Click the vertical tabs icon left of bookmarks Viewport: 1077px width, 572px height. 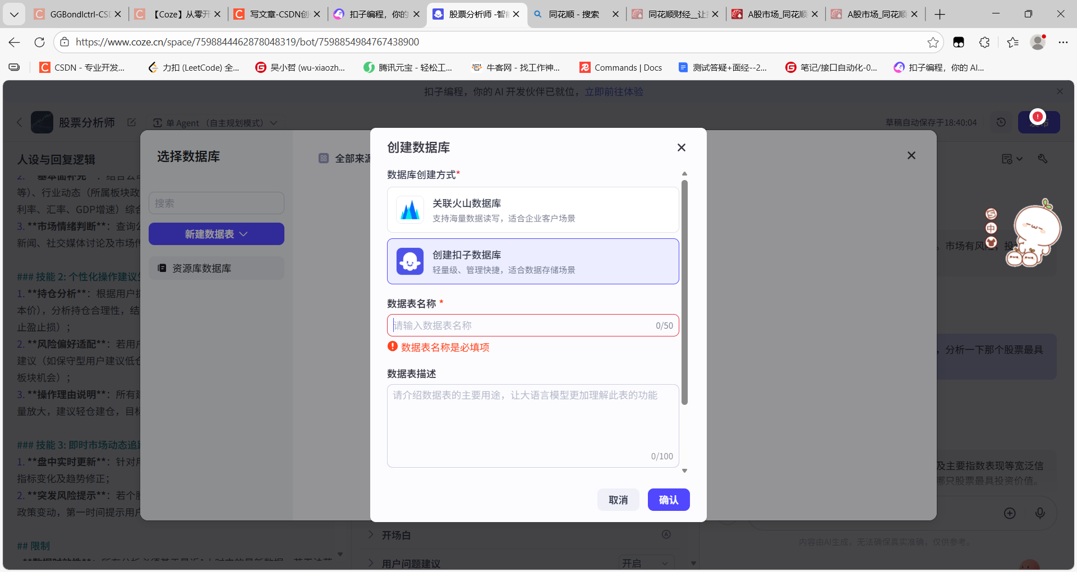tap(15, 67)
